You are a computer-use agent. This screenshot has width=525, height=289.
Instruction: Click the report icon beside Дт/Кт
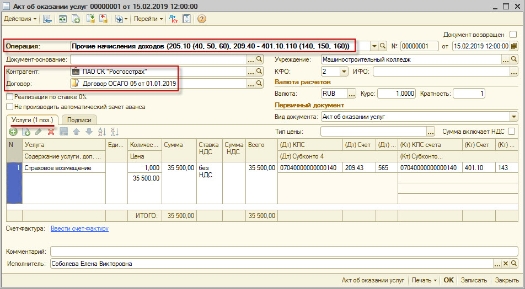pyautogui.click(x=186, y=19)
